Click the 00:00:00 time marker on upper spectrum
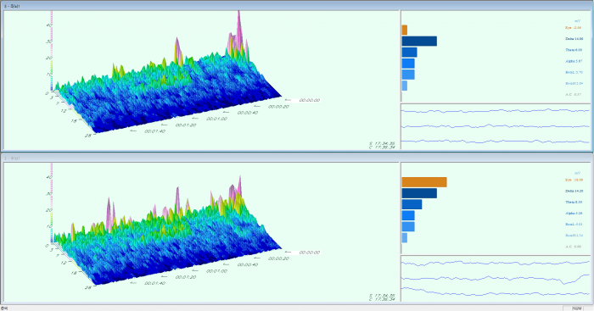Screen dimensions: 594x311 (x=310, y=100)
